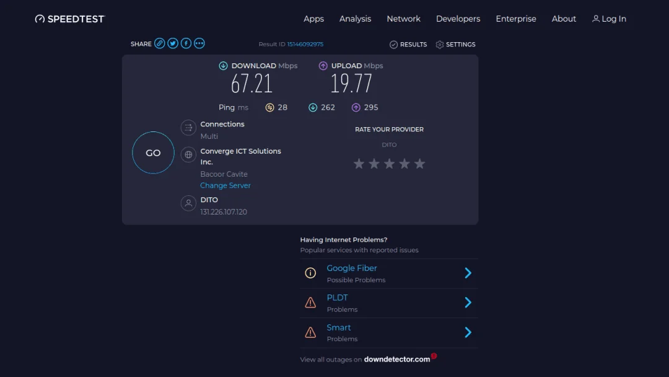
Task: Click IP address 131.226.107.120
Action: (224, 212)
